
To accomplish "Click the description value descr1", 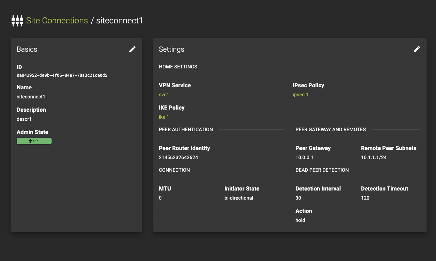I will click(24, 119).
